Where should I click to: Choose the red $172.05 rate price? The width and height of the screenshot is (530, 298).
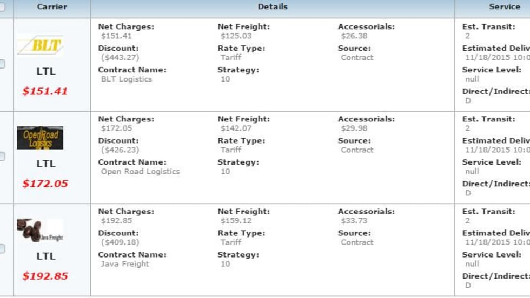pyautogui.click(x=45, y=184)
